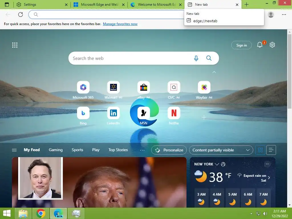Click the 5 AM hourly forecast
The image size is (292, 219).
(x=232, y=198)
